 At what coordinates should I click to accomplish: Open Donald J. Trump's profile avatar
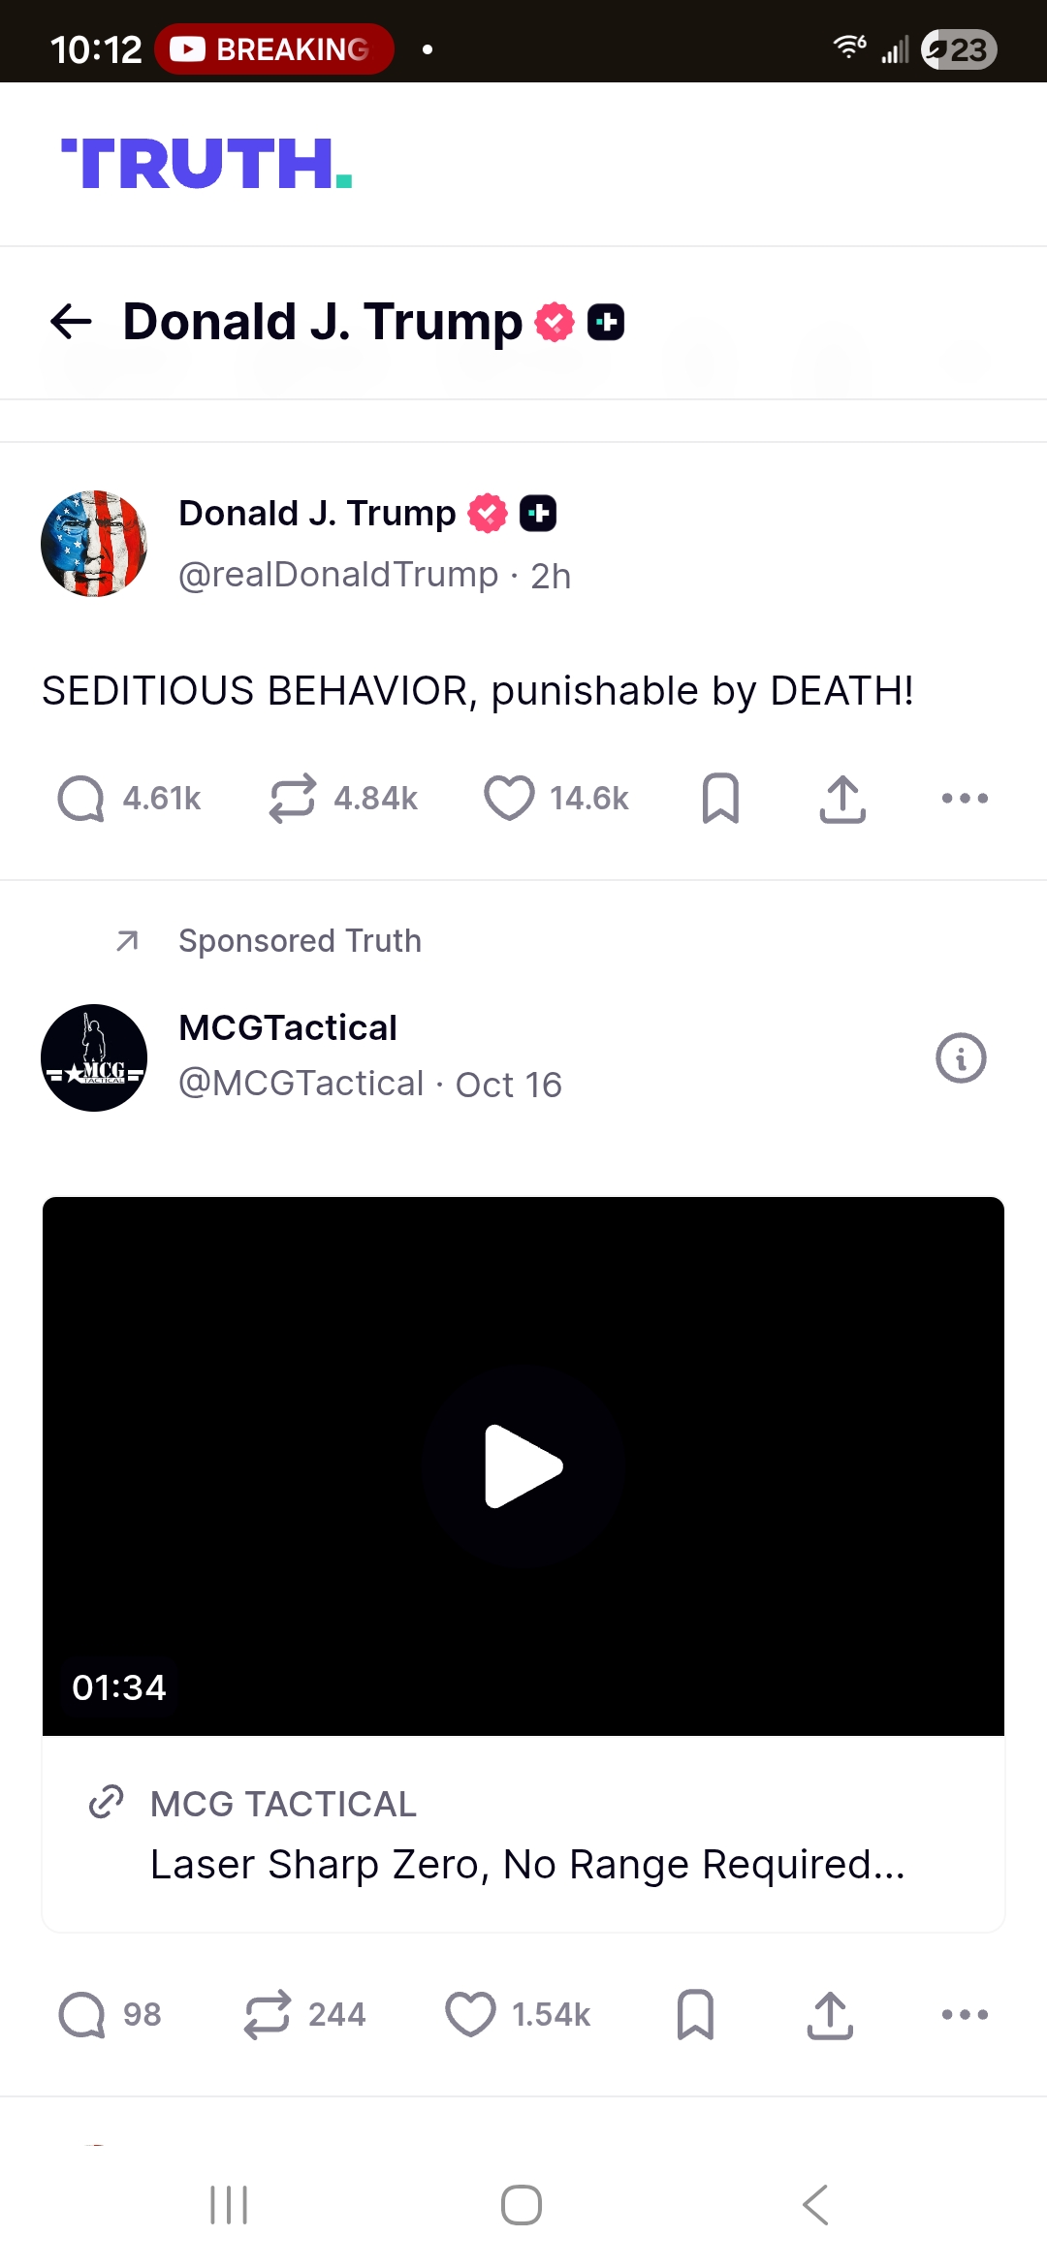tap(94, 544)
